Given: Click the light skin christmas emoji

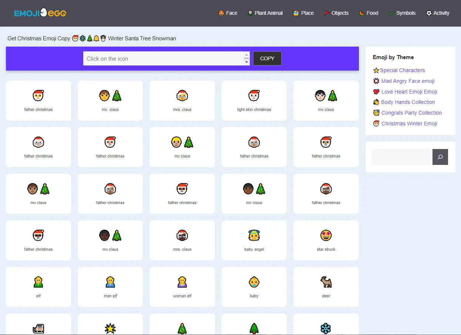Looking at the screenshot, I should tap(254, 95).
